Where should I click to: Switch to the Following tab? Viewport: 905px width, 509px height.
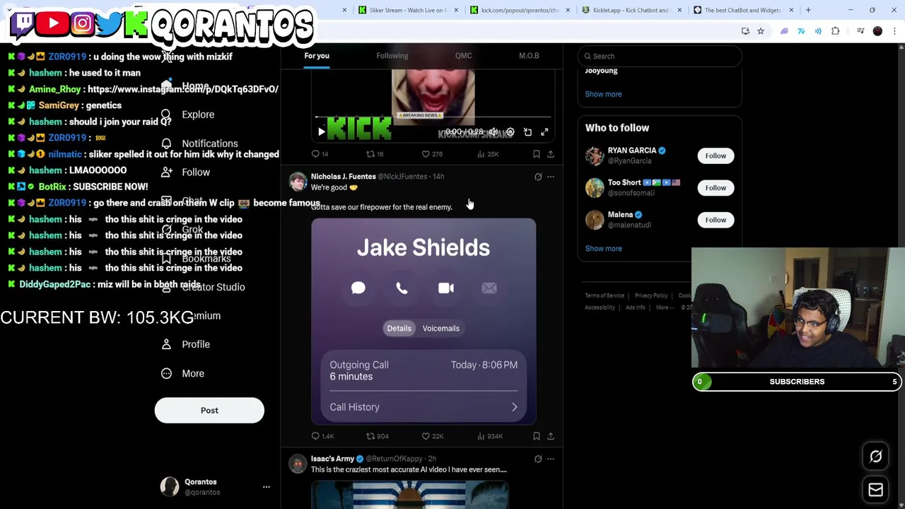[x=392, y=56]
